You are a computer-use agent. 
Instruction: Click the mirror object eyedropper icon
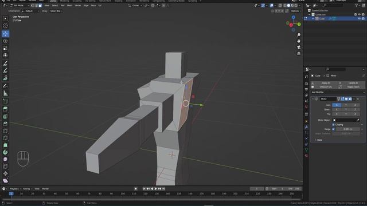[358, 120]
